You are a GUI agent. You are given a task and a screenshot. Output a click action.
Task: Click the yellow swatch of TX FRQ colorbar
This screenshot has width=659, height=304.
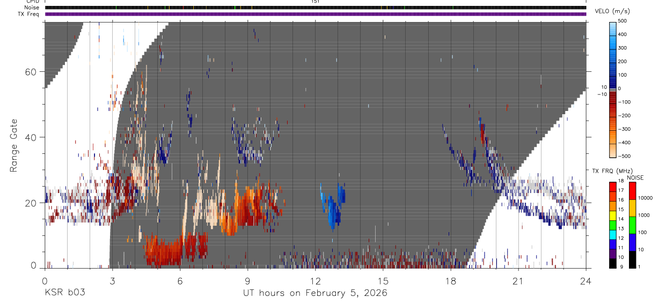[613, 214]
